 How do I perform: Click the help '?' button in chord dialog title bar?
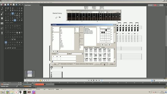(114, 25)
